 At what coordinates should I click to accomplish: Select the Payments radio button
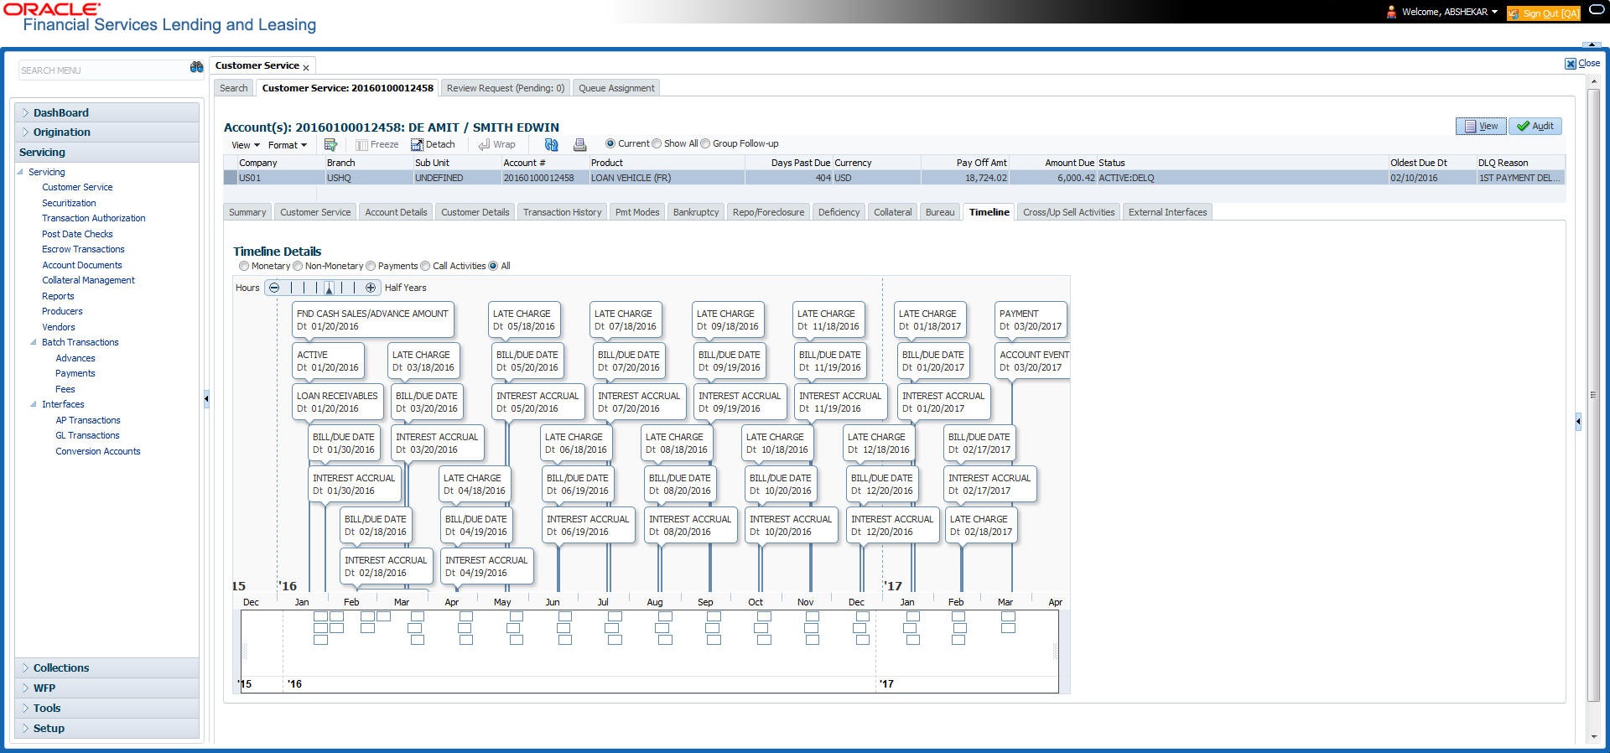coord(371,266)
